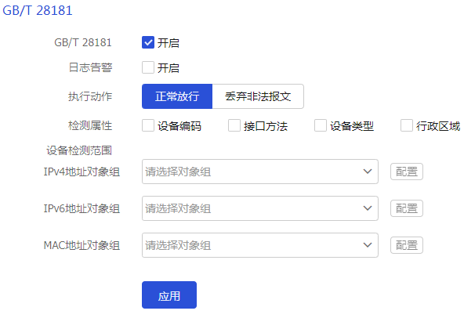Click the MAC dropdown chevron arrow
This screenshot has width=464, height=318.
368,245
